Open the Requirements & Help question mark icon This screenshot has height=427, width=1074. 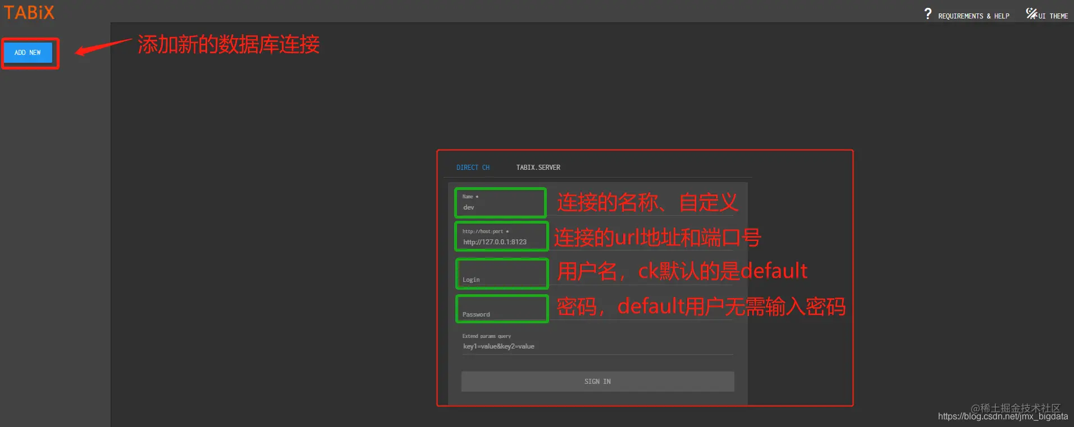point(928,14)
